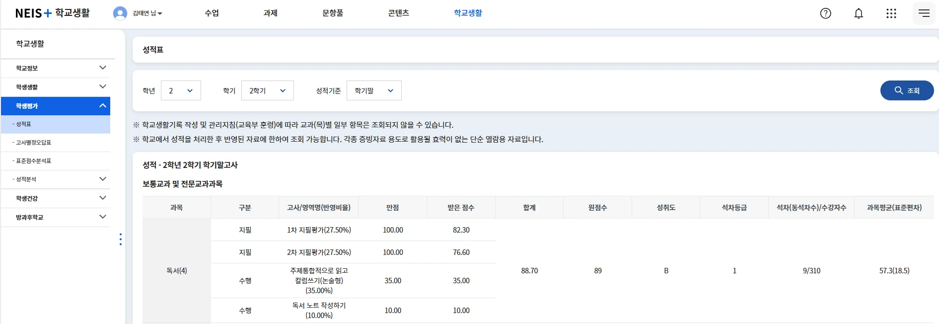Click the 독서 노트 작성하기(10.00%) cell

point(319,311)
